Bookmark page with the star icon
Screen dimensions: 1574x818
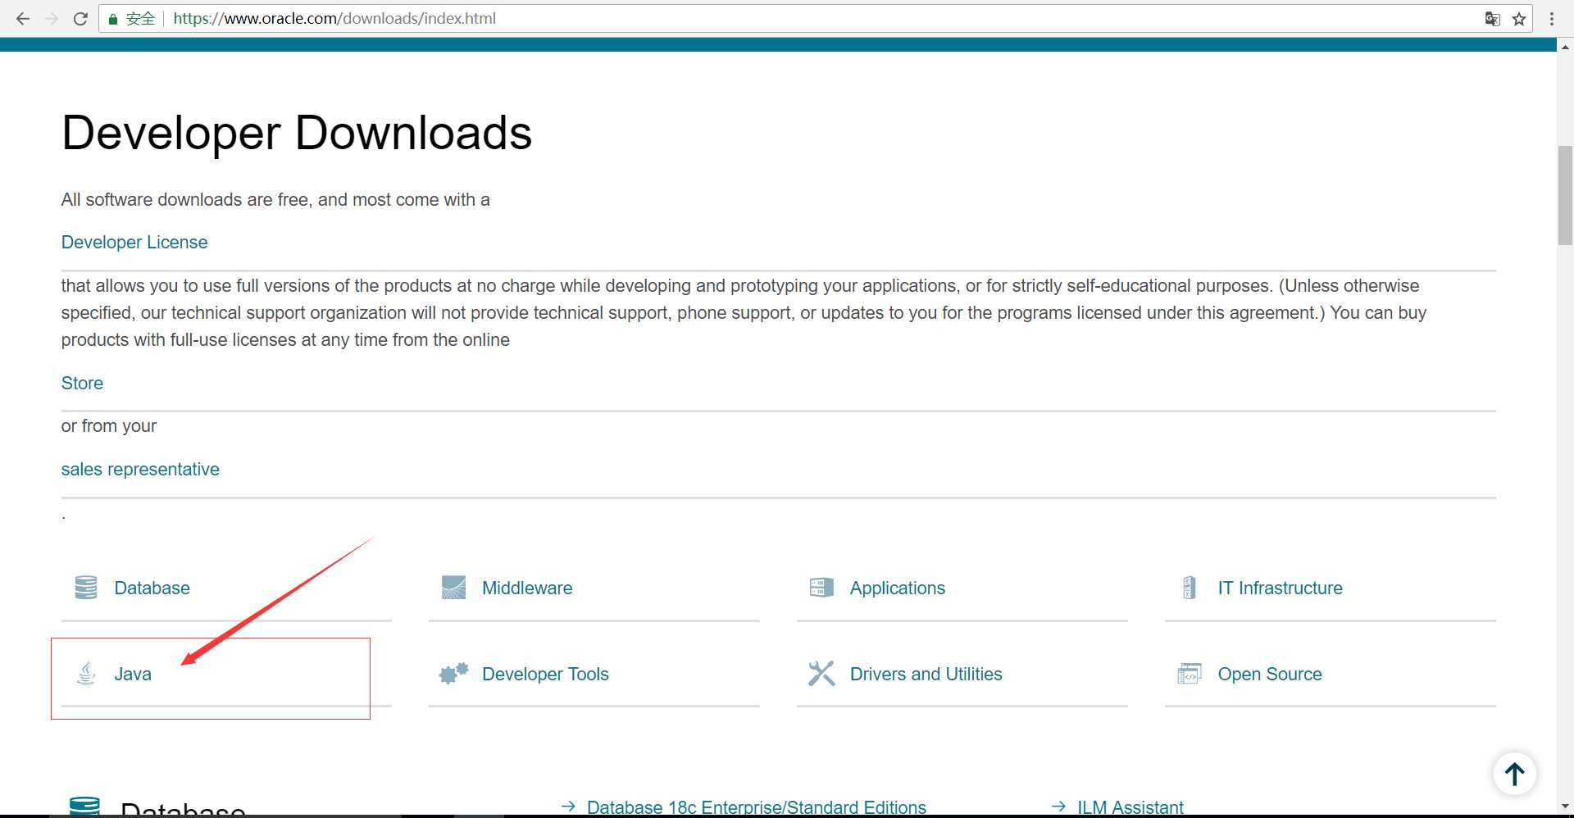[1519, 18]
